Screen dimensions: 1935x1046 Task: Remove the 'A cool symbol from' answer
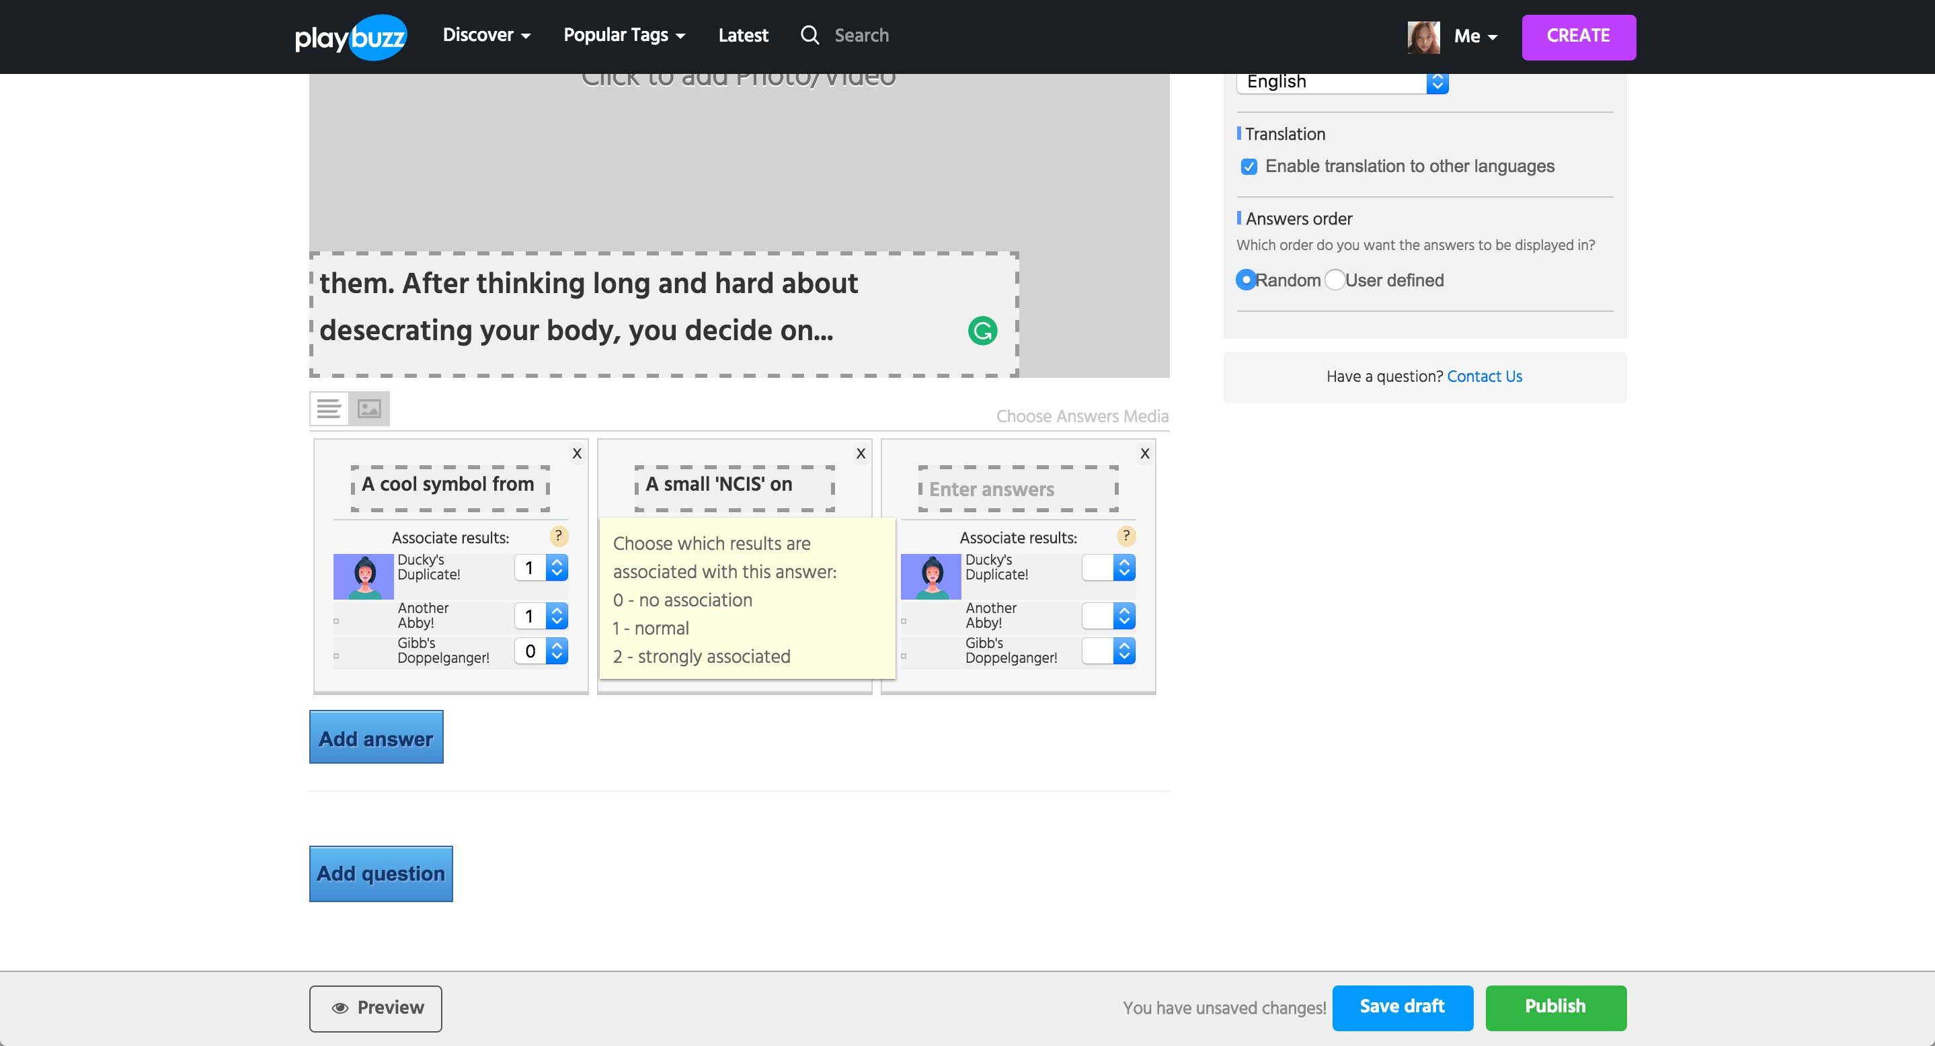click(x=577, y=454)
